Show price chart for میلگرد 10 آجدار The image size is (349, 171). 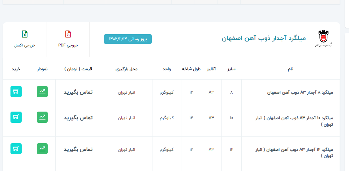(x=42, y=117)
